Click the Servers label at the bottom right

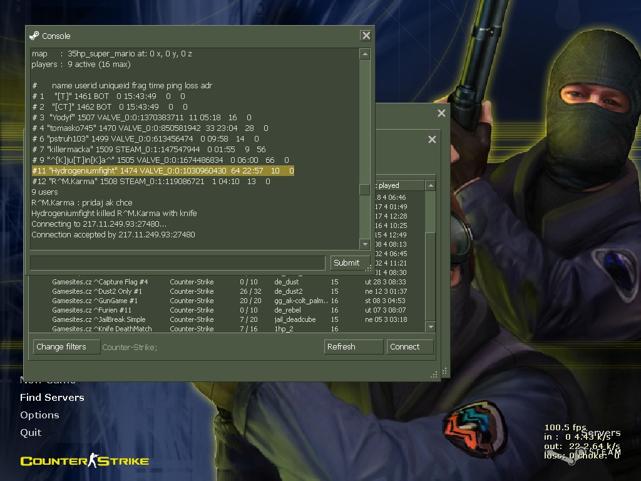[x=601, y=433]
